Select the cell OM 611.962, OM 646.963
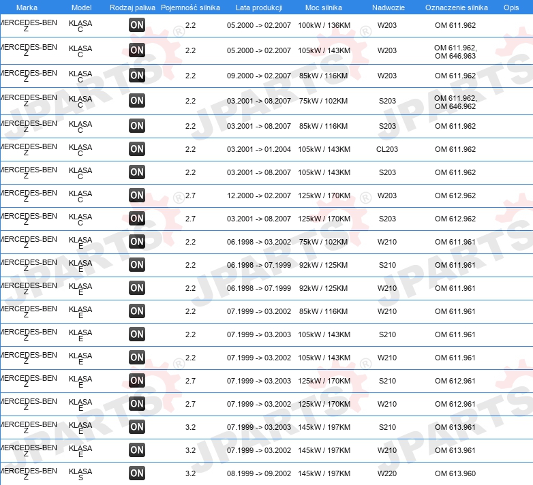This screenshot has width=533, height=485. click(455, 52)
